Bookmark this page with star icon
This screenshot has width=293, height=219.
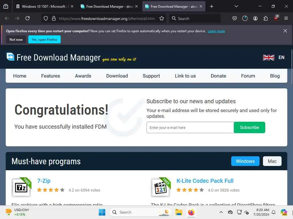[162, 19]
